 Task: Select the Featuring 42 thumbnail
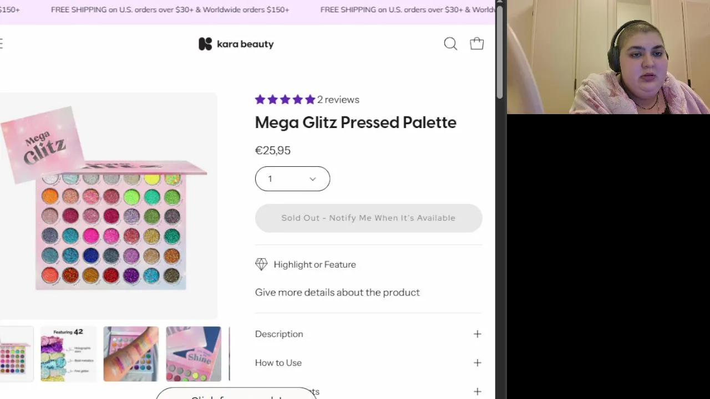tap(68, 354)
